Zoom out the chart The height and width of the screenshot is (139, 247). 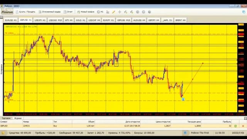click(x=144, y=12)
